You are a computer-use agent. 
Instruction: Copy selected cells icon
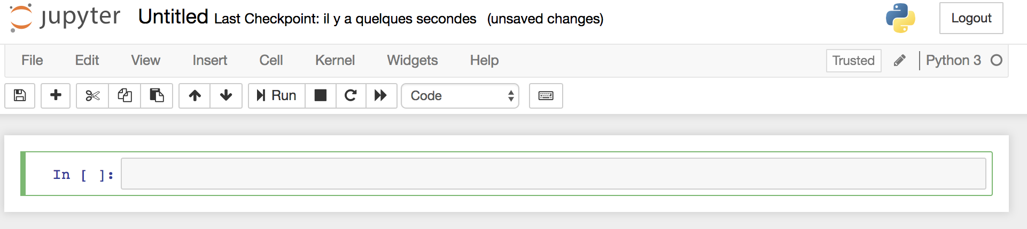(x=125, y=96)
